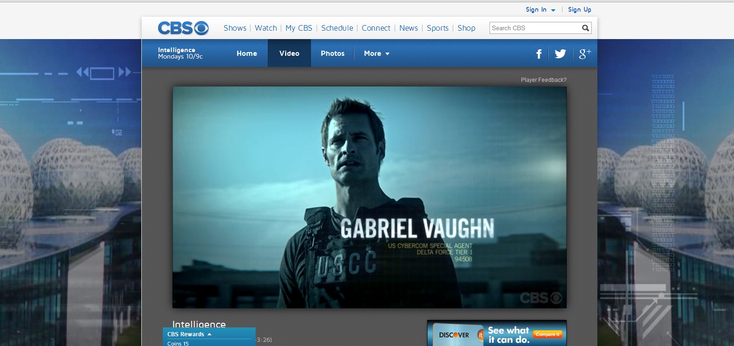Open the Shows menu
734x346 pixels.
pyautogui.click(x=235, y=28)
